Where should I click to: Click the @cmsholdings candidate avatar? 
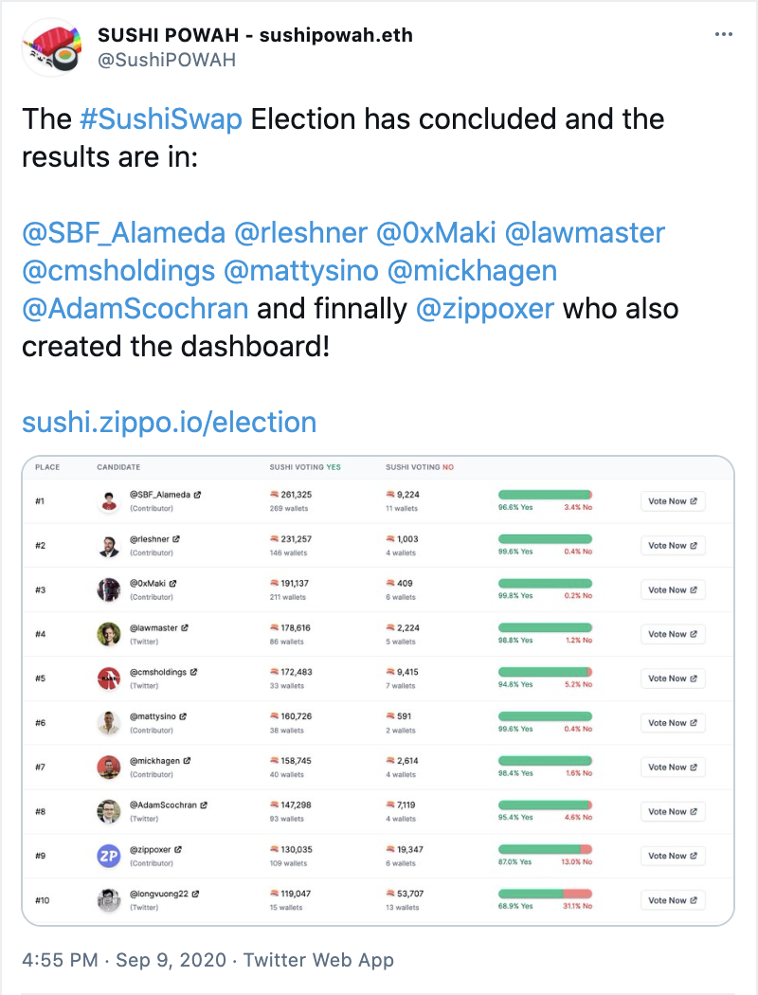click(x=109, y=678)
